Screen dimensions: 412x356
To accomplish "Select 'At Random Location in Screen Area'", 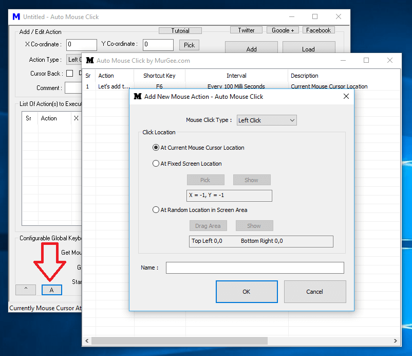I will point(156,209).
